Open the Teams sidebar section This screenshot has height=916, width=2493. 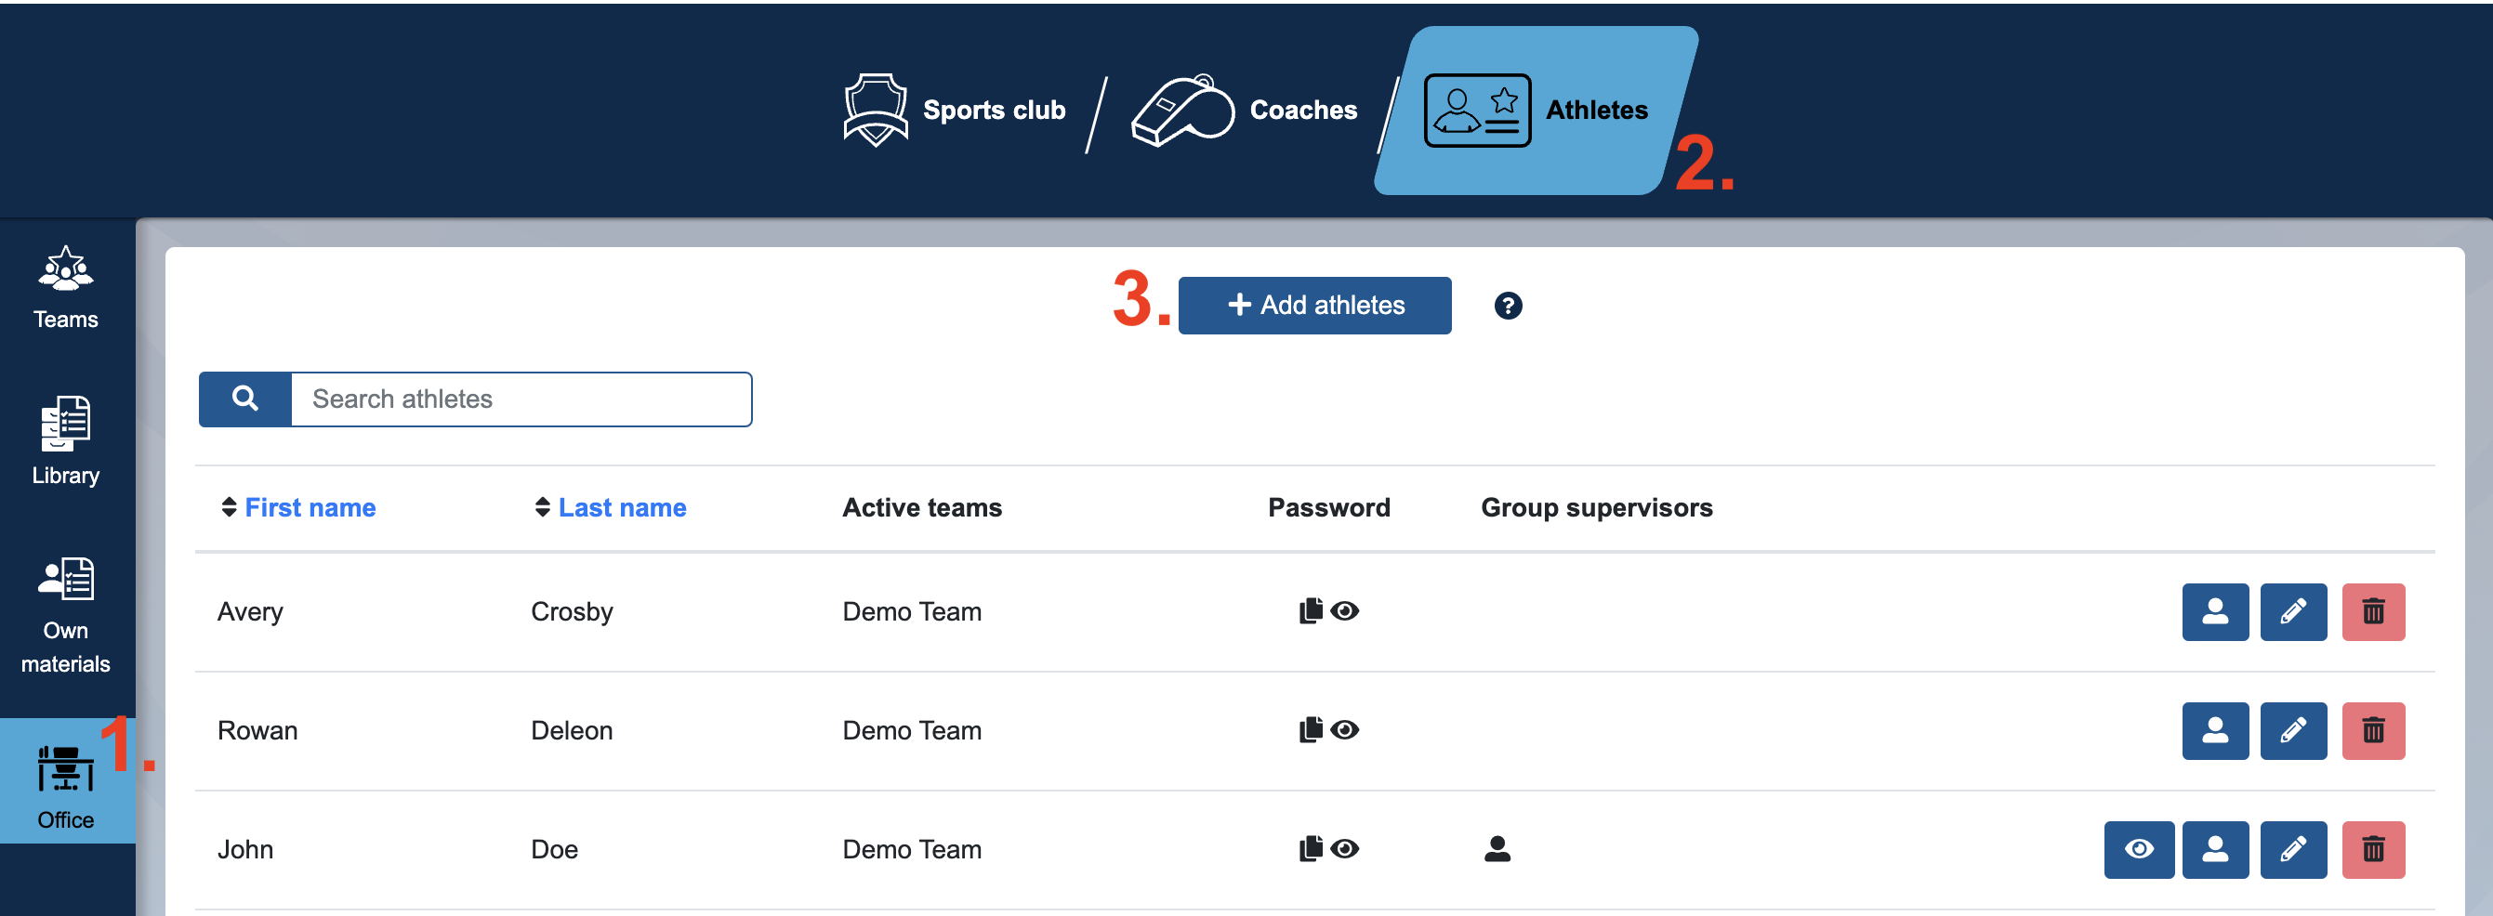click(x=66, y=287)
